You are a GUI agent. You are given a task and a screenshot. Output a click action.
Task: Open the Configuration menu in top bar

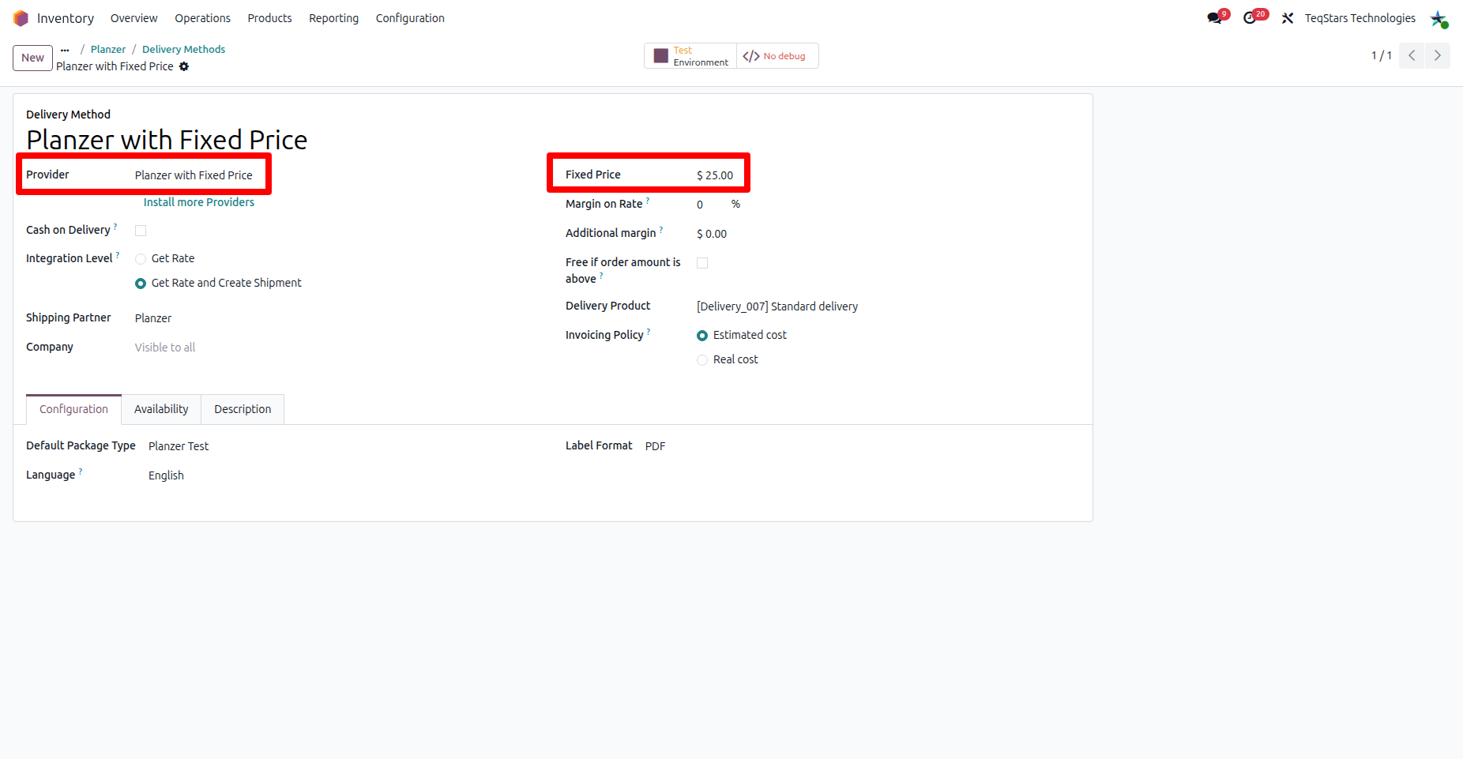click(x=410, y=18)
